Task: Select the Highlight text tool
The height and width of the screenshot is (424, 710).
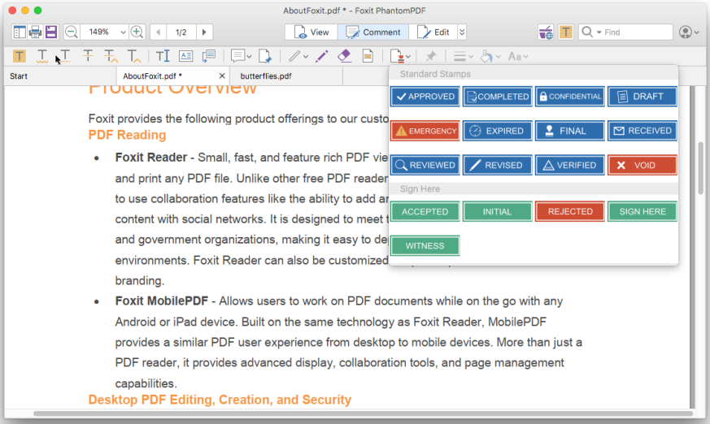Action: tap(19, 57)
